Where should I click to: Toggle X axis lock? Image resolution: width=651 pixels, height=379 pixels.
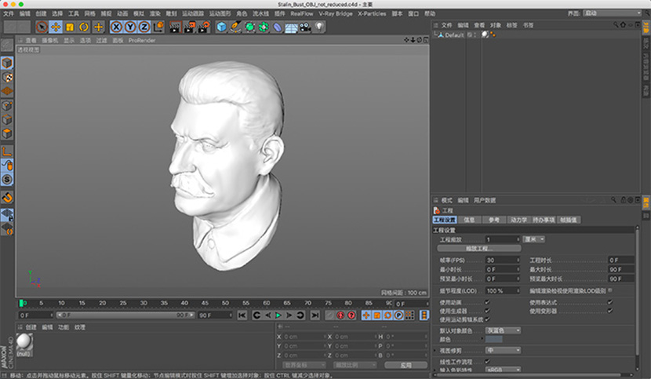tap(116, 27)
